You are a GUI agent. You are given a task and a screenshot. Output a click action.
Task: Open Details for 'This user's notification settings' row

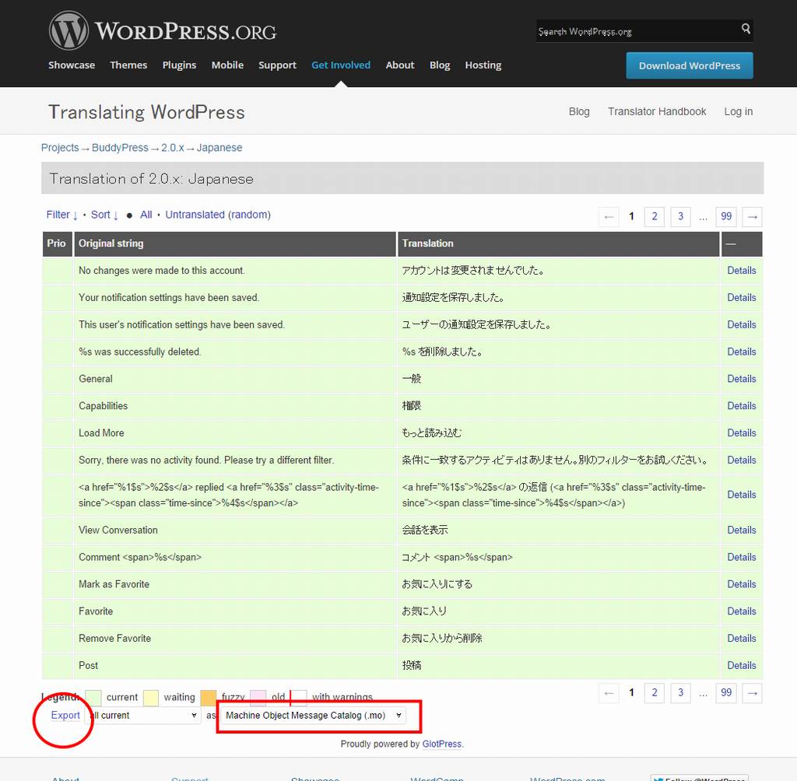click(x=741, y=324)
